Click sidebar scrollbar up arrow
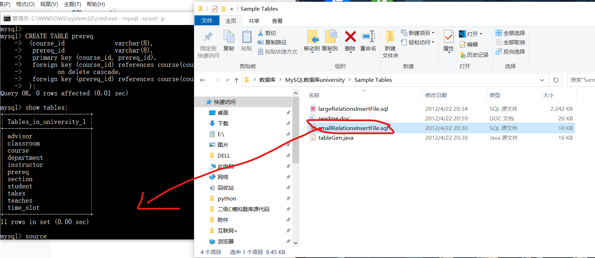 [x=296, y=93]
